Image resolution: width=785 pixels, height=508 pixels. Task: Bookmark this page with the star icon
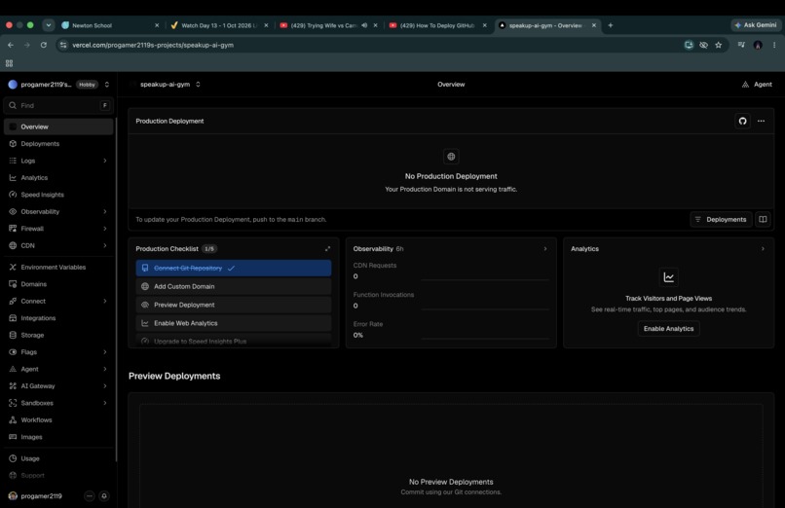pyautogui.click(x=719, y=45)
